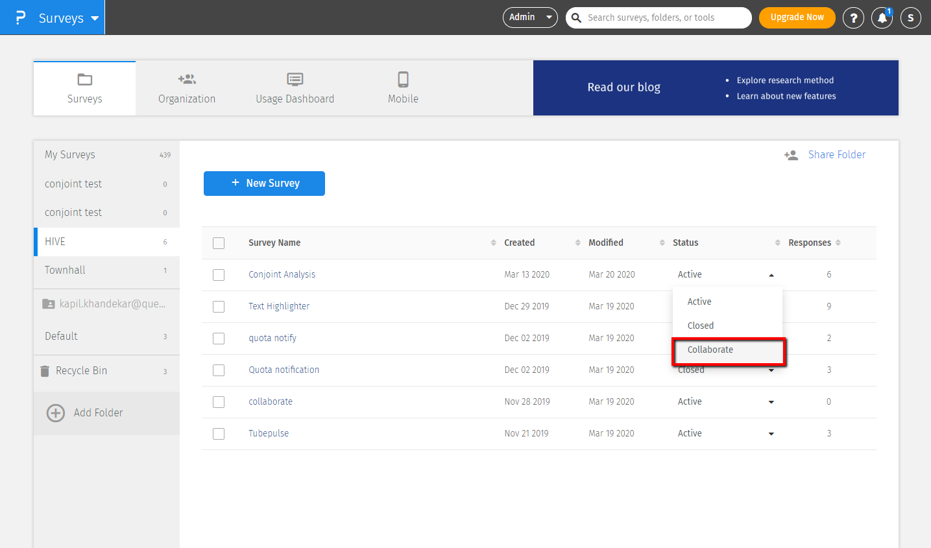
Task: Click the New Survey button
Action: 264,184
